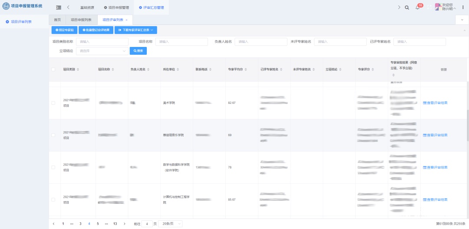The image size is (469, 229).
Task: Check the row for 美术学院
Action: click(x=53, y=103)
